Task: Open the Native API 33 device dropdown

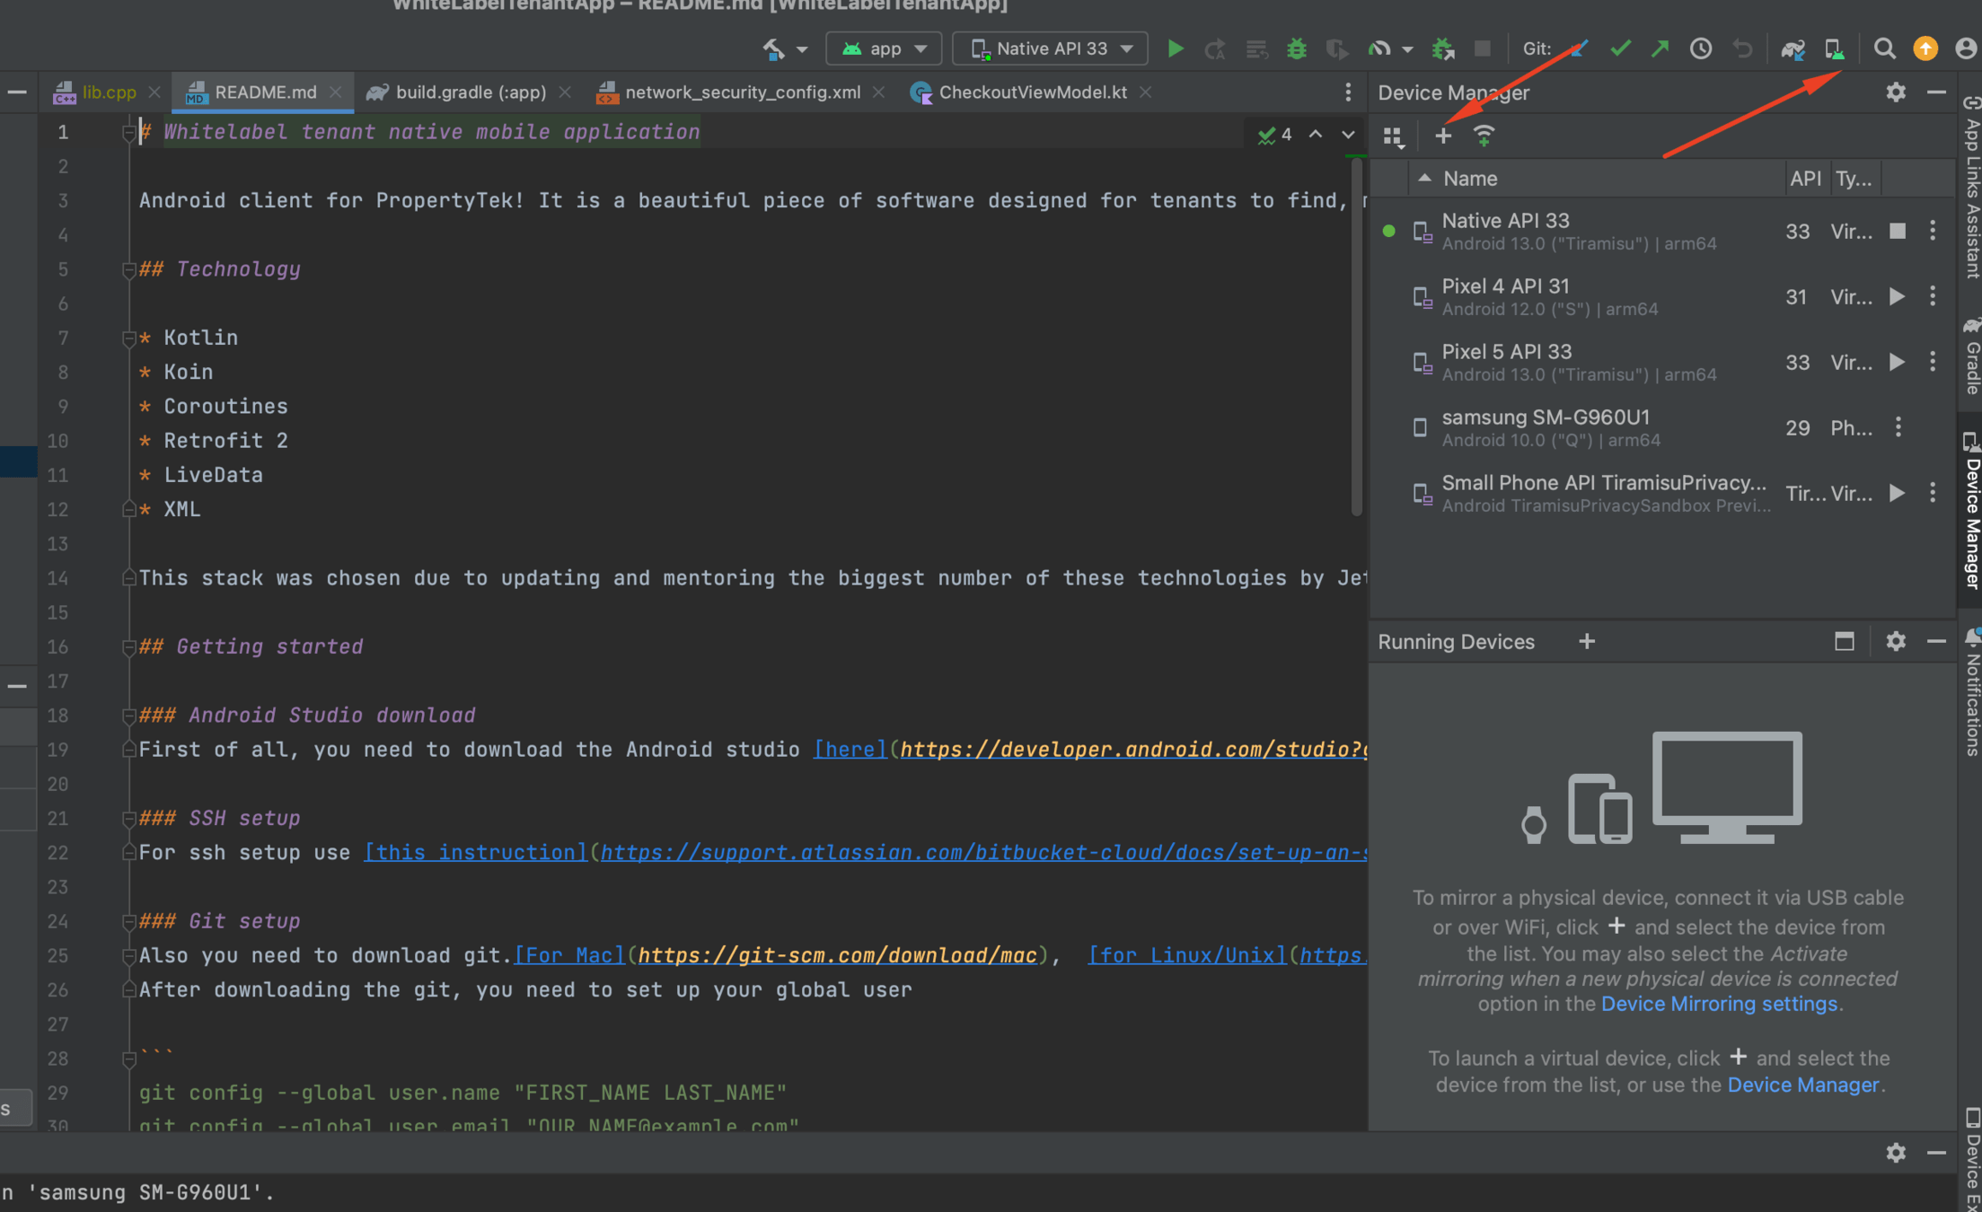Action: coord(1050,48)
